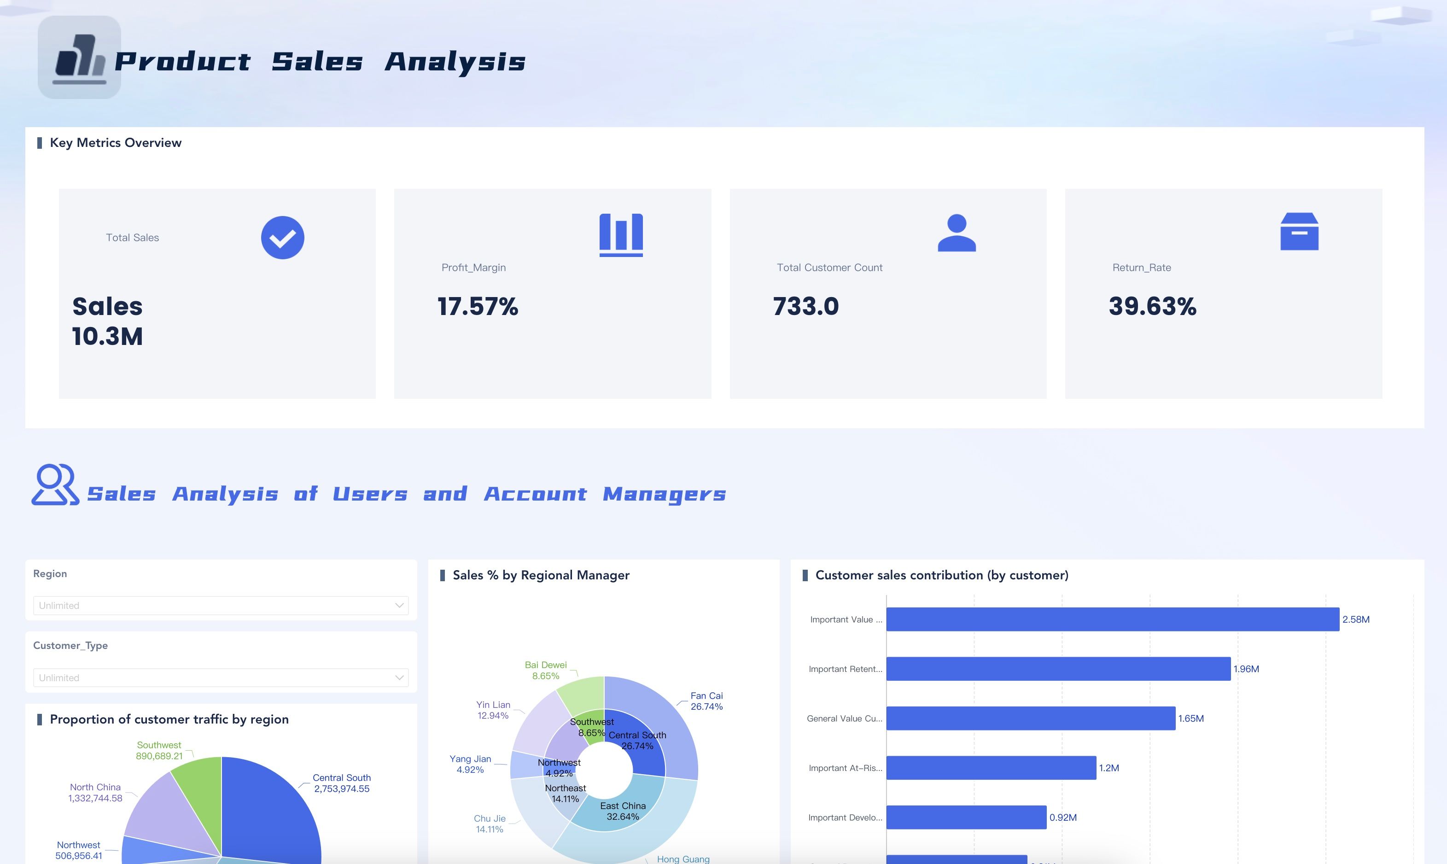This screenshot has width=1447, height=864.
Task: Click the person icon in Total Customer Count card
Action: click(957, 233)
